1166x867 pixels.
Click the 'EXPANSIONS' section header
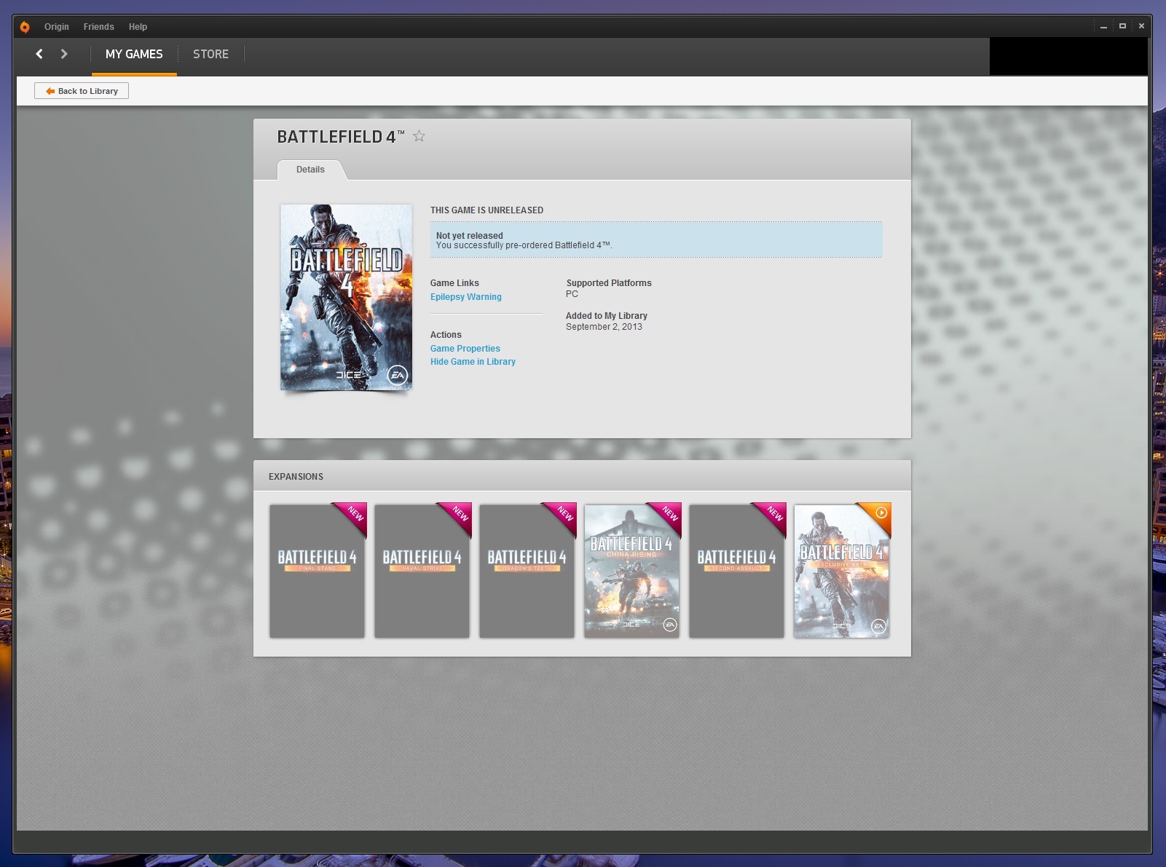(x=296, y=477)
